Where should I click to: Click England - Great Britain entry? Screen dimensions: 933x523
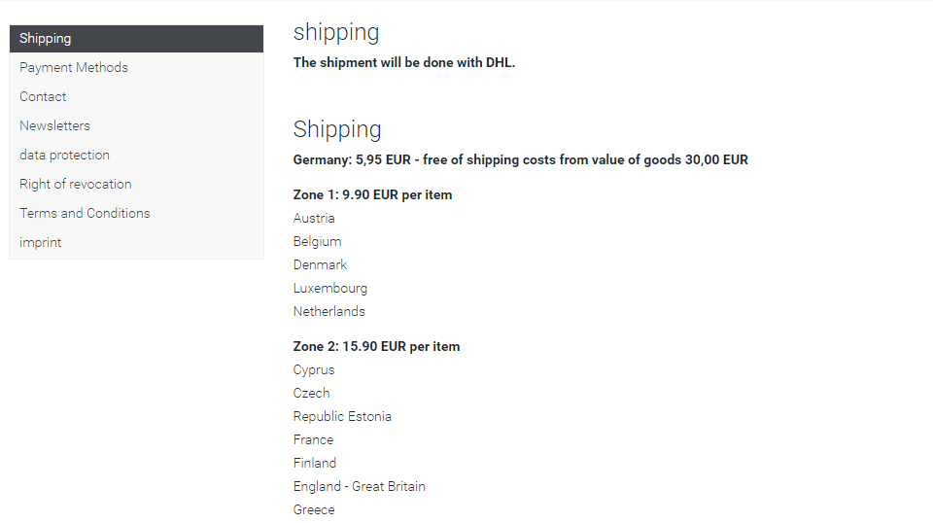coord(360,487)
